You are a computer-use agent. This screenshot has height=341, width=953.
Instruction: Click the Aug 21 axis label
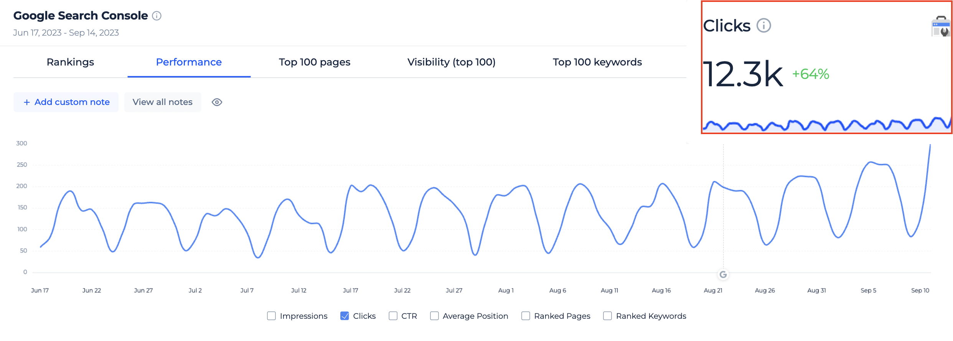coord(713,290)
